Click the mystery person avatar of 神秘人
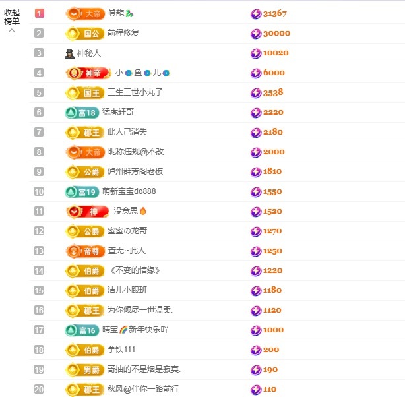The image size is (405, 397). (x=69, y=53)
